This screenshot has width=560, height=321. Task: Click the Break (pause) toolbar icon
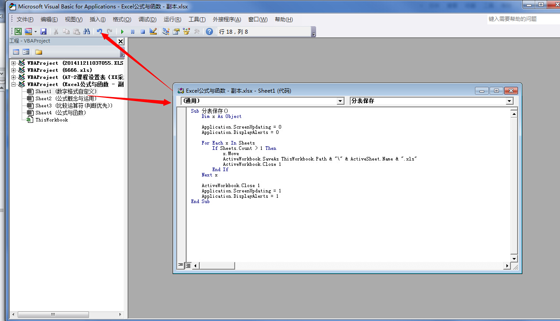coord(132,31)
